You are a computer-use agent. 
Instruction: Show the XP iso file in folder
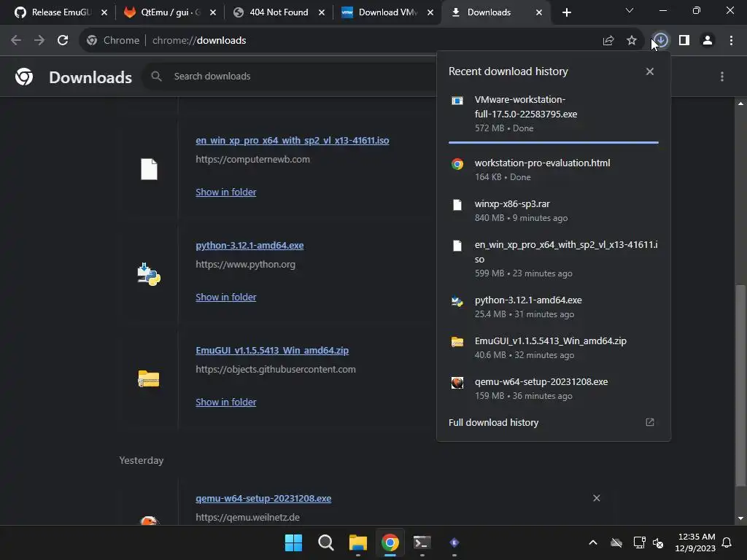226,192
